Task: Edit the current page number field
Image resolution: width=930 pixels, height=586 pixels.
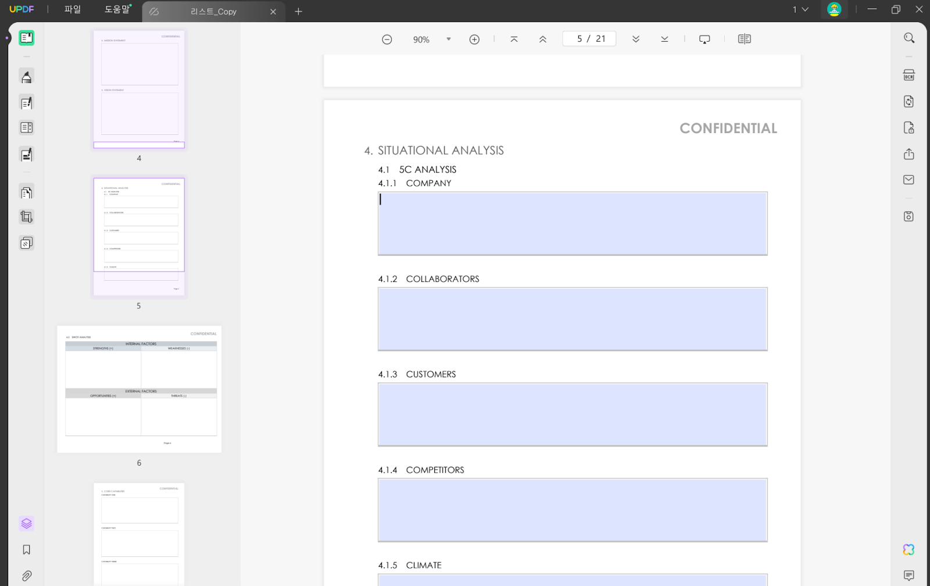Action: [589, 39]
